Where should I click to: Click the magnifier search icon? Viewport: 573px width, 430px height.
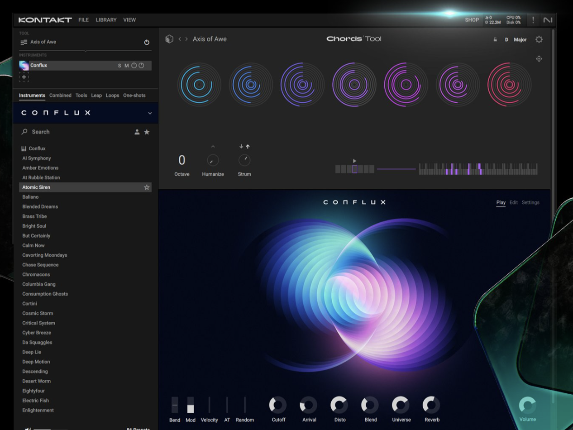24,132
